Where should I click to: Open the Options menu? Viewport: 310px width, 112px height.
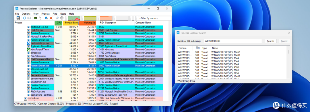click(x=26, y=14)
